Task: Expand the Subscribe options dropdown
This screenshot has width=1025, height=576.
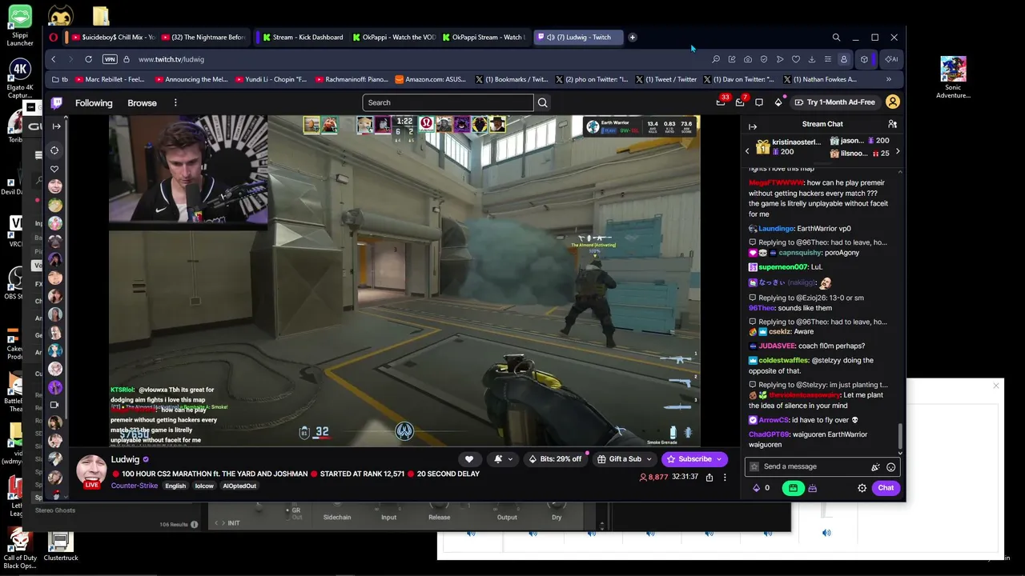Action: [x=721, y=459]
